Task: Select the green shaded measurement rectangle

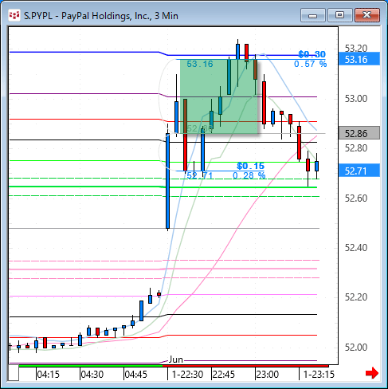Action: tap(219, 96)
